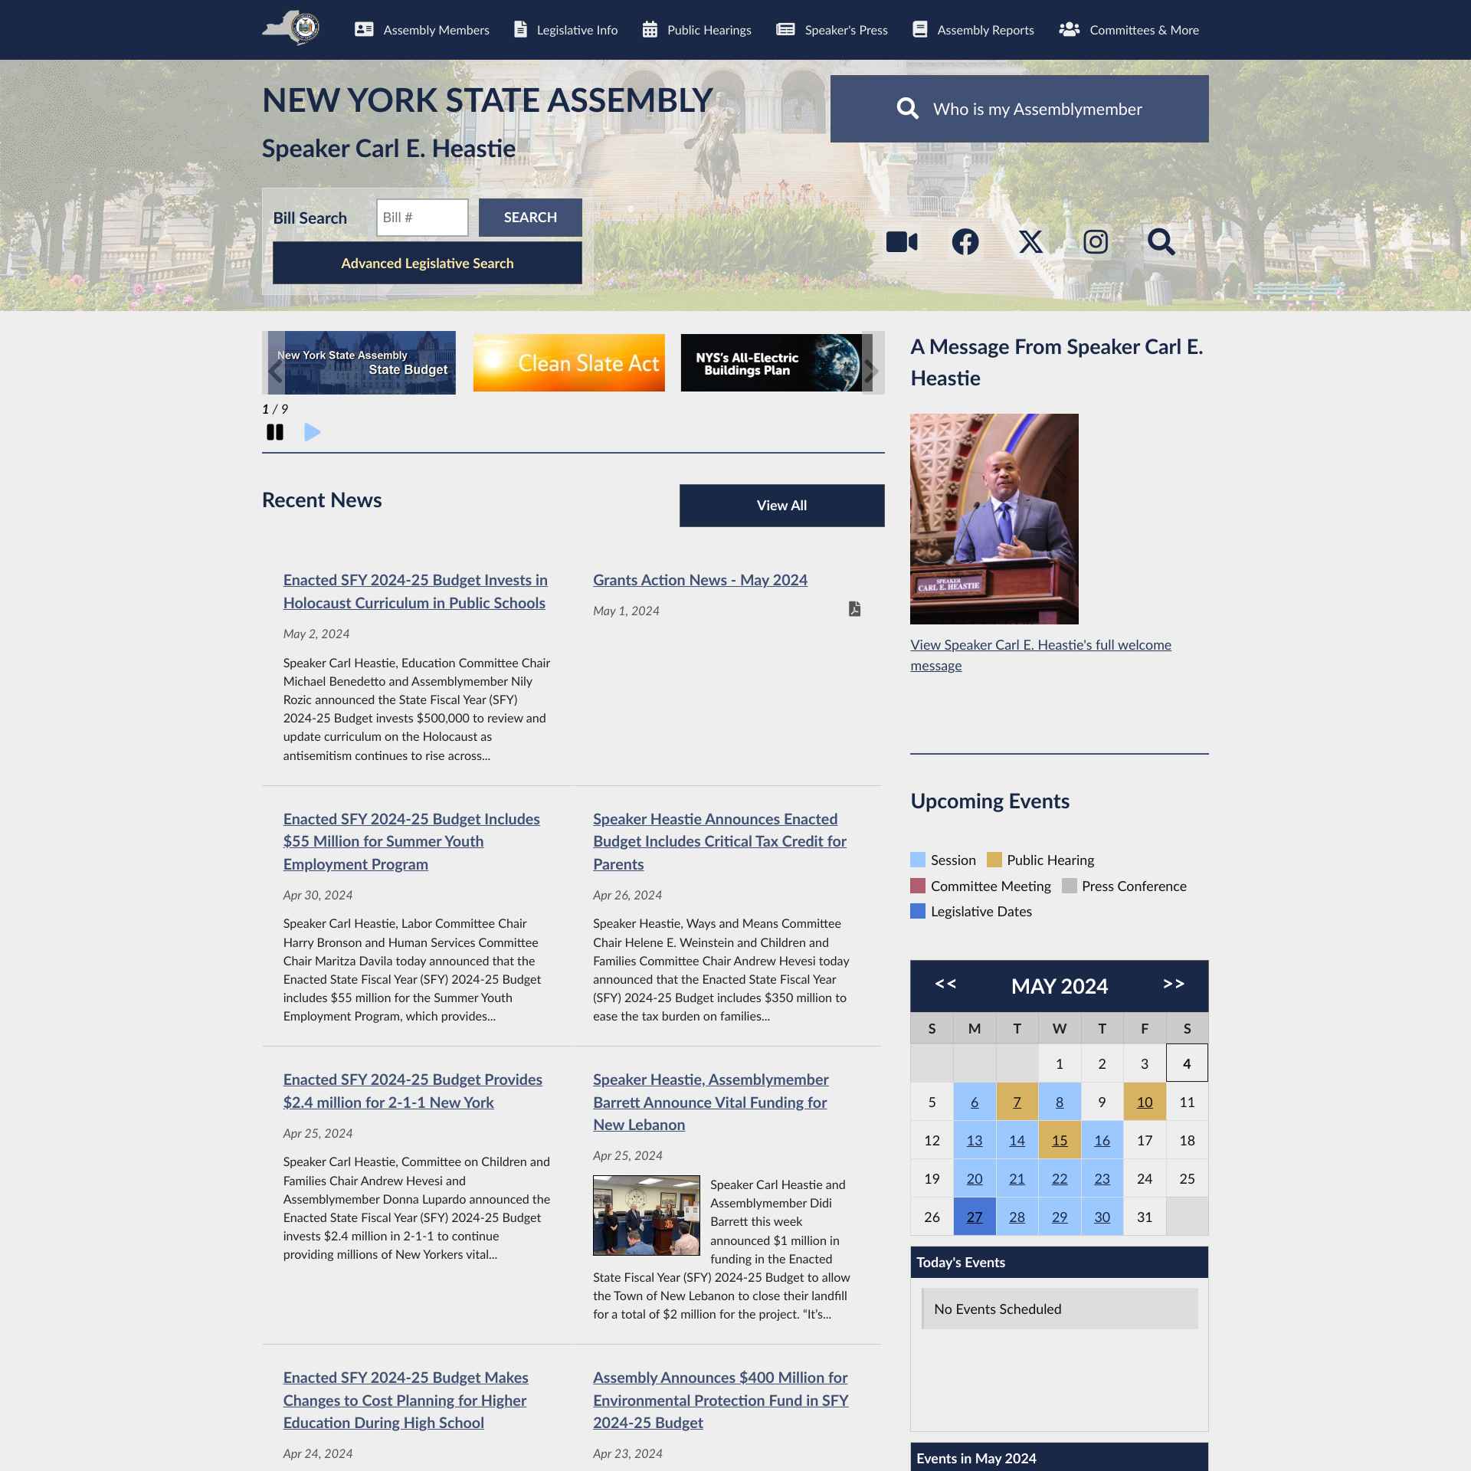Screen dimensions: 1471x1471
Task: Open the Facebook social icon
Action: (x=965, y=241)
